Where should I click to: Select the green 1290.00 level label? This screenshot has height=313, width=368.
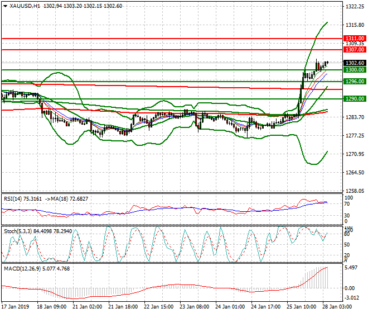coord(355,99)
